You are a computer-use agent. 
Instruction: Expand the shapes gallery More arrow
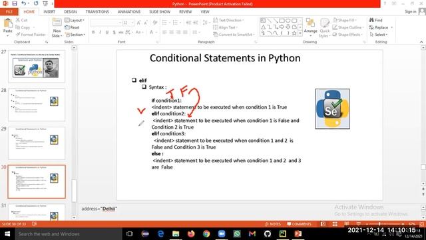pyautogui.click(x=300, y=33)
